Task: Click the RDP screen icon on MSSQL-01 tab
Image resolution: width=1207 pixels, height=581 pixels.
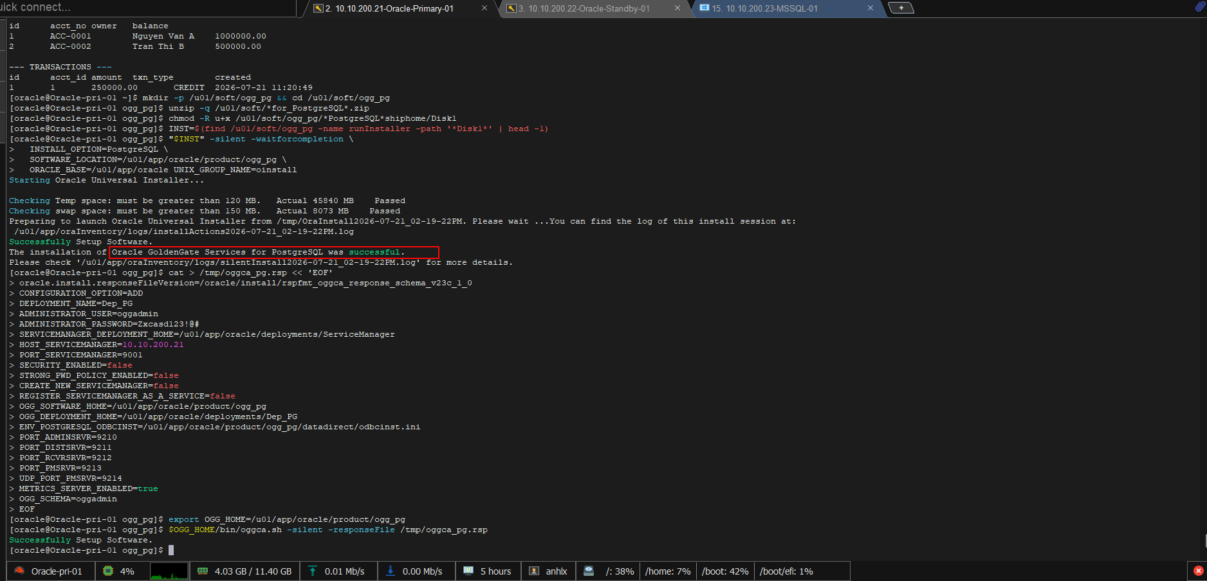Action: tap(705, 8)
